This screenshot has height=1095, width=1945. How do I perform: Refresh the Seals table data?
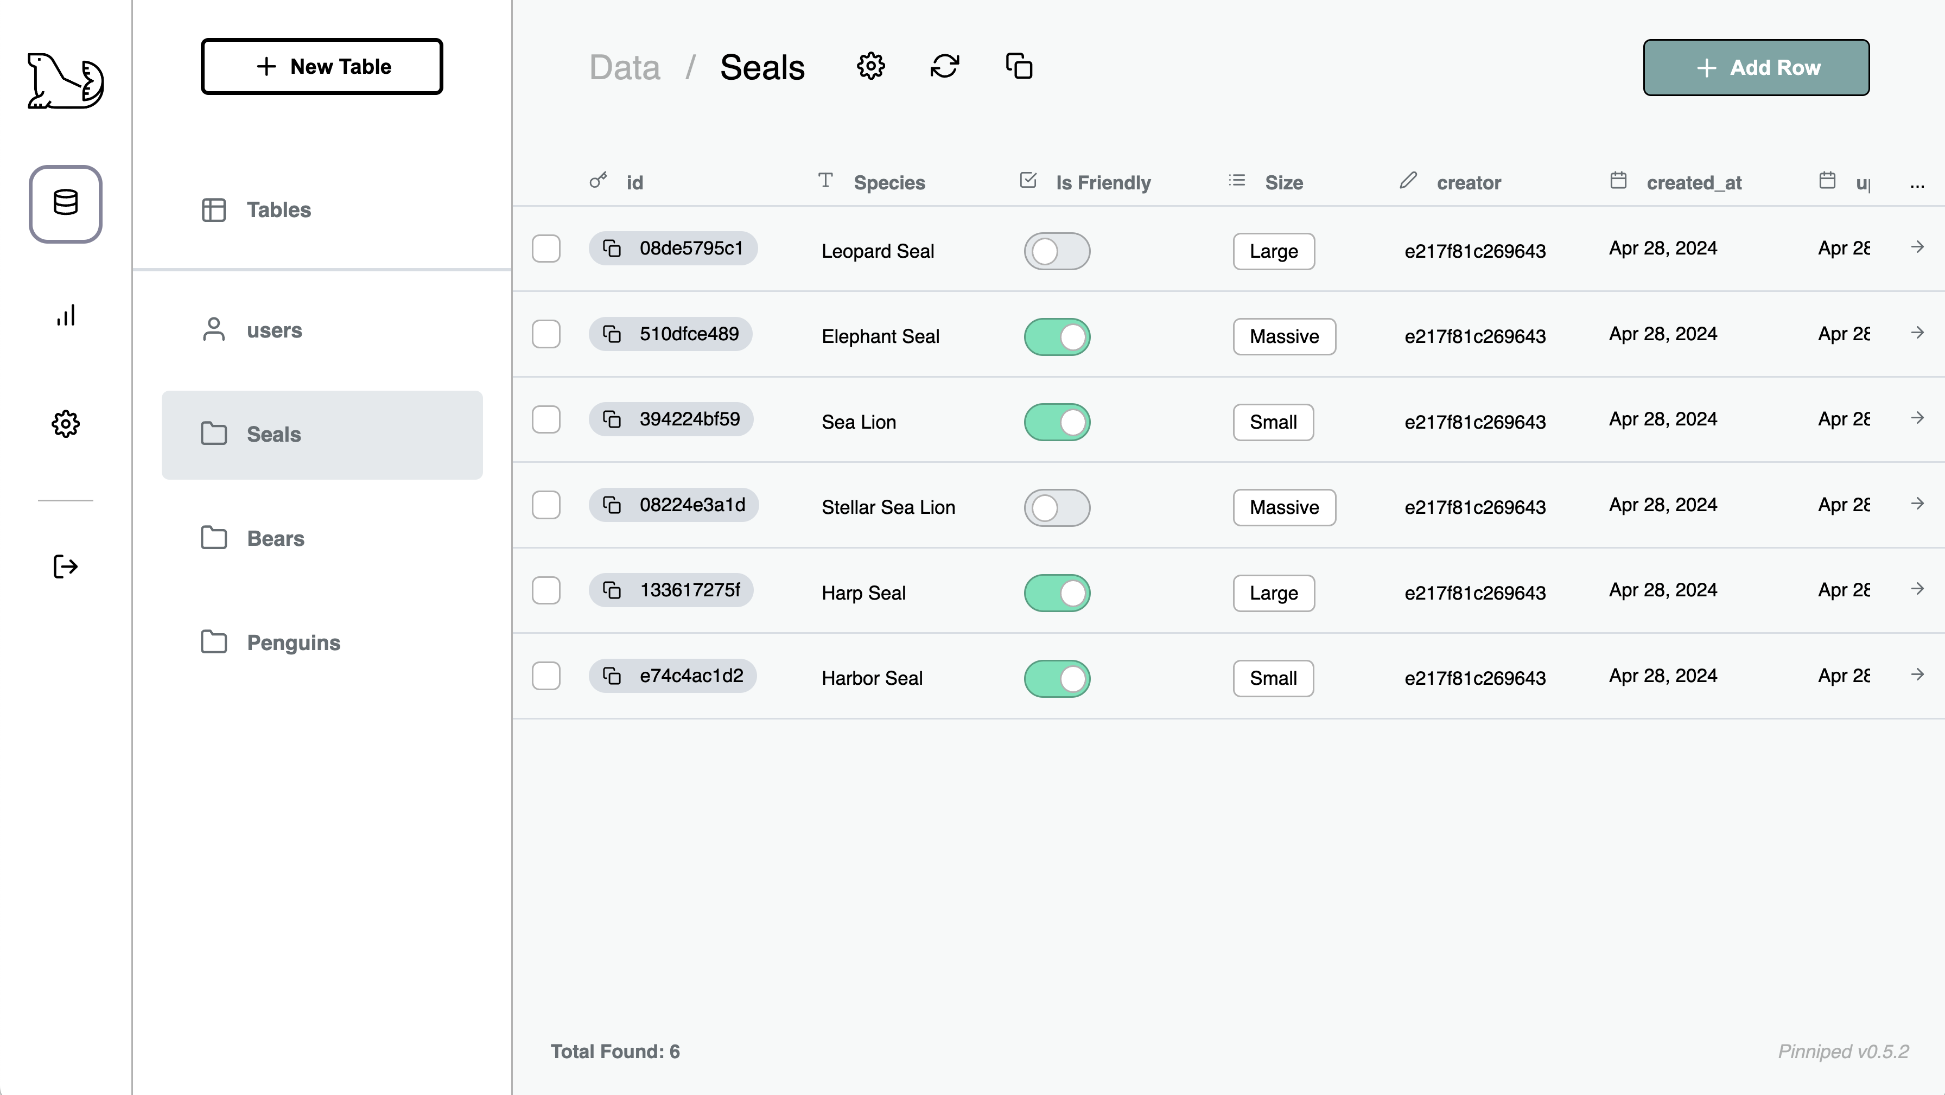[945, 66]
